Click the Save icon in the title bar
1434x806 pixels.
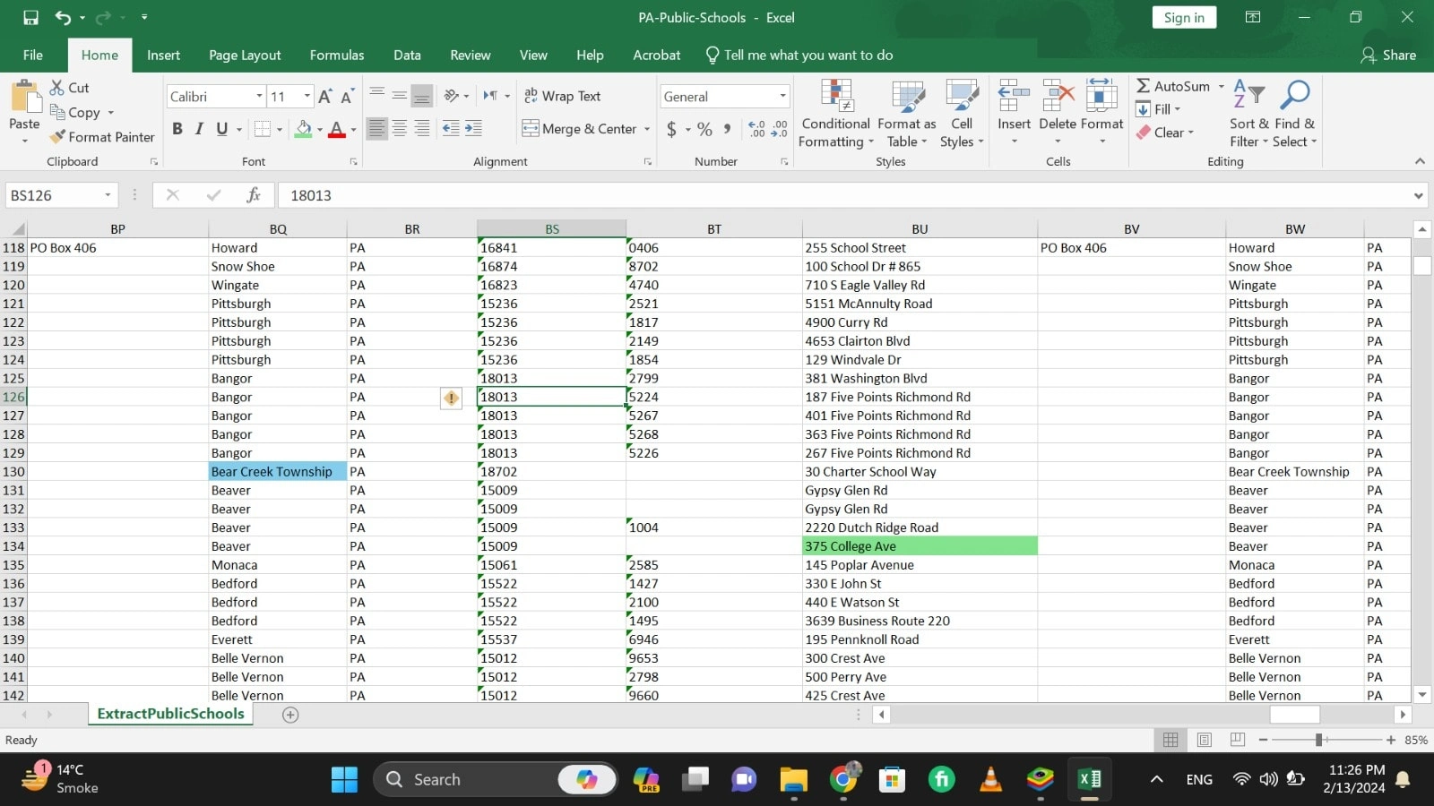pos(30,17)
